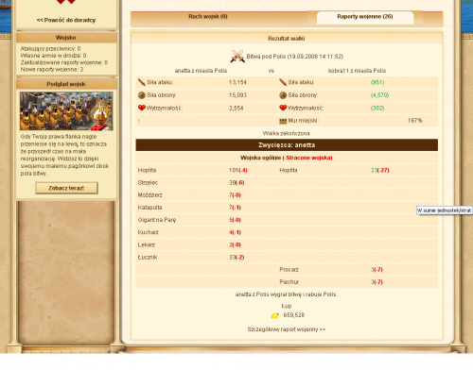Click attacker name anetta z miasta Polis
The width and height of the screenshot is (473, 370).
[201, 71]
